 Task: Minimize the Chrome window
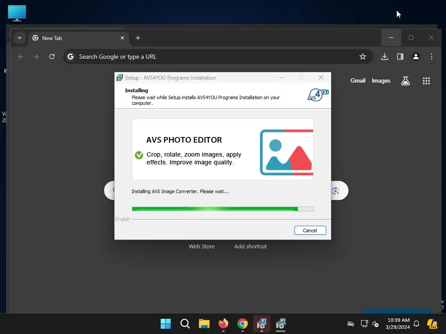click(x=391, y=37)
